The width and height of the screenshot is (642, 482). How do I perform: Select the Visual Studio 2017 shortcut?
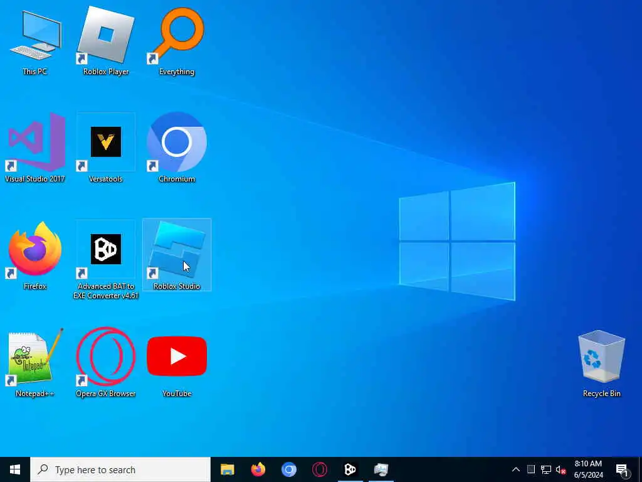[x=35, y=147]
